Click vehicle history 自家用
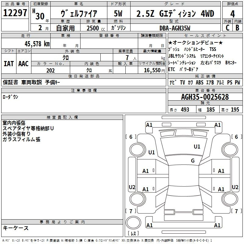244x244 pixels. click(65, 28)
